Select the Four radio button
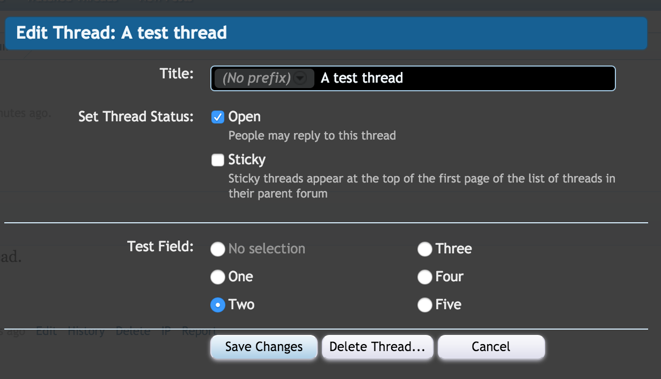The width and height of the screenshot is (661, 379). [424, 277]
